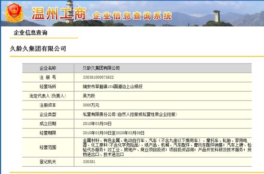This screenshot has height=174, width=264.
Task: Click the 注册资本 row label
Action: coord(48,105)
